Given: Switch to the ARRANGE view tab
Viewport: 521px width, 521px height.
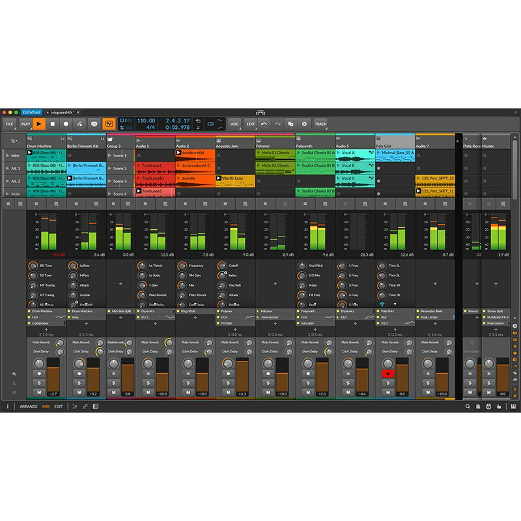Looking at the screenshot, I should point(29,406).
